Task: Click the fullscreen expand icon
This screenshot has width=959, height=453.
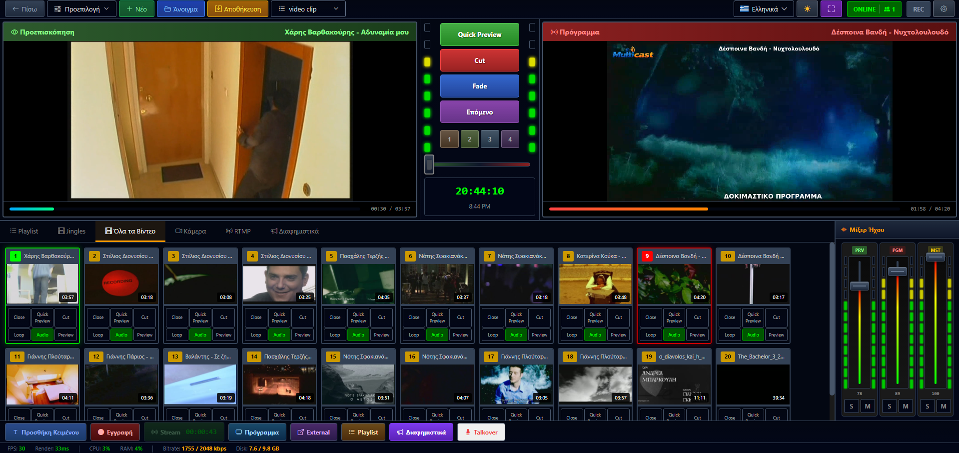Action: (x=831, y=8)
